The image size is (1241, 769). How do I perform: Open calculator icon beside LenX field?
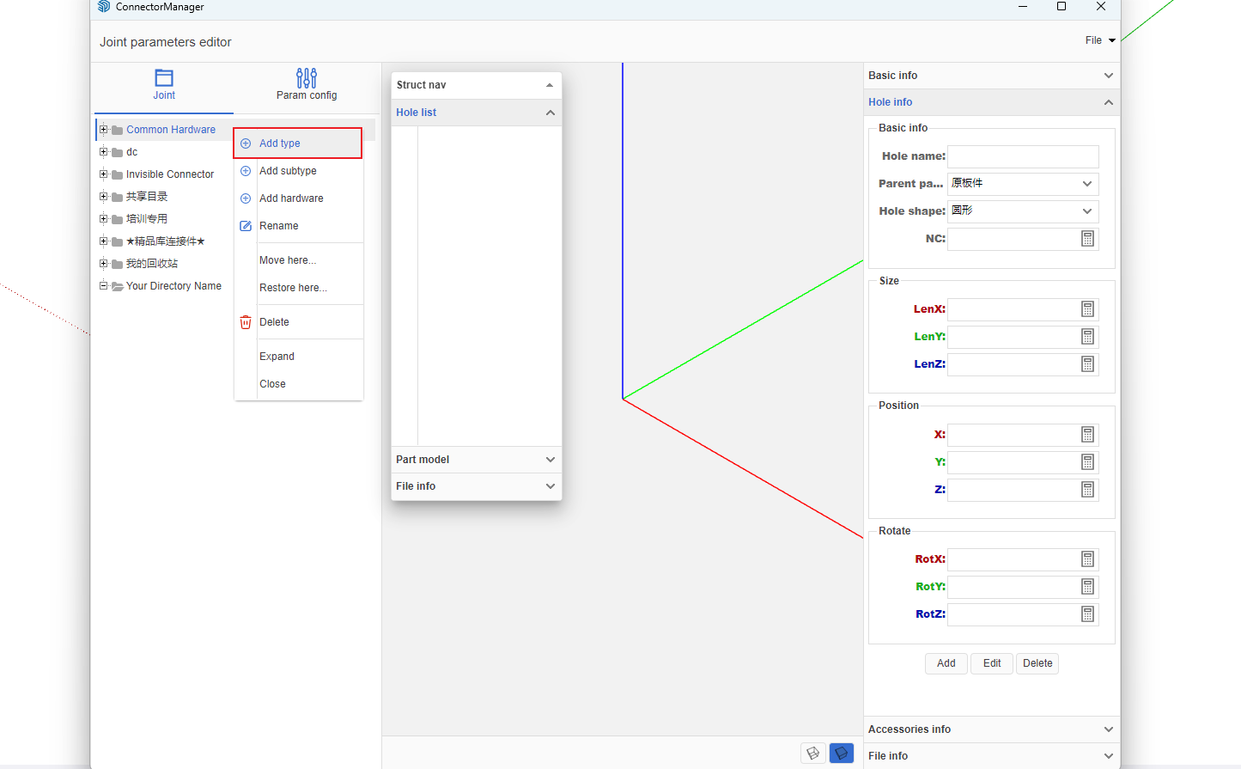pyautogui.click(x=1087, y=309)
